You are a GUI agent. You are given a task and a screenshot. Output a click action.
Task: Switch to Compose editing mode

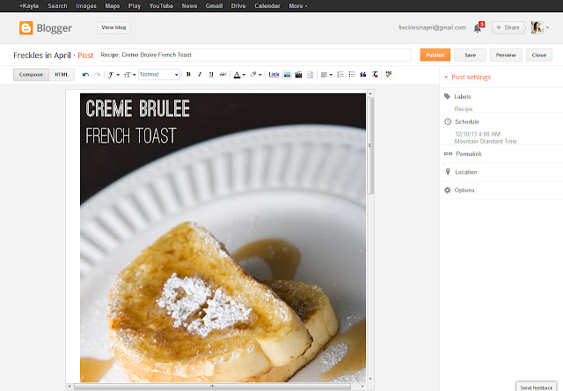(32, 74)
